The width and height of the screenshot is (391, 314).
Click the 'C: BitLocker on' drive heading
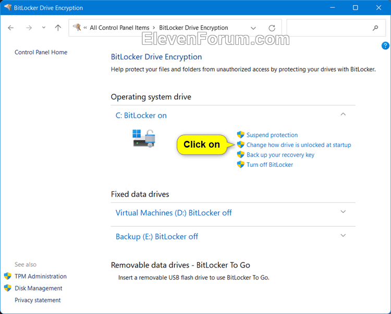point(141,115)
